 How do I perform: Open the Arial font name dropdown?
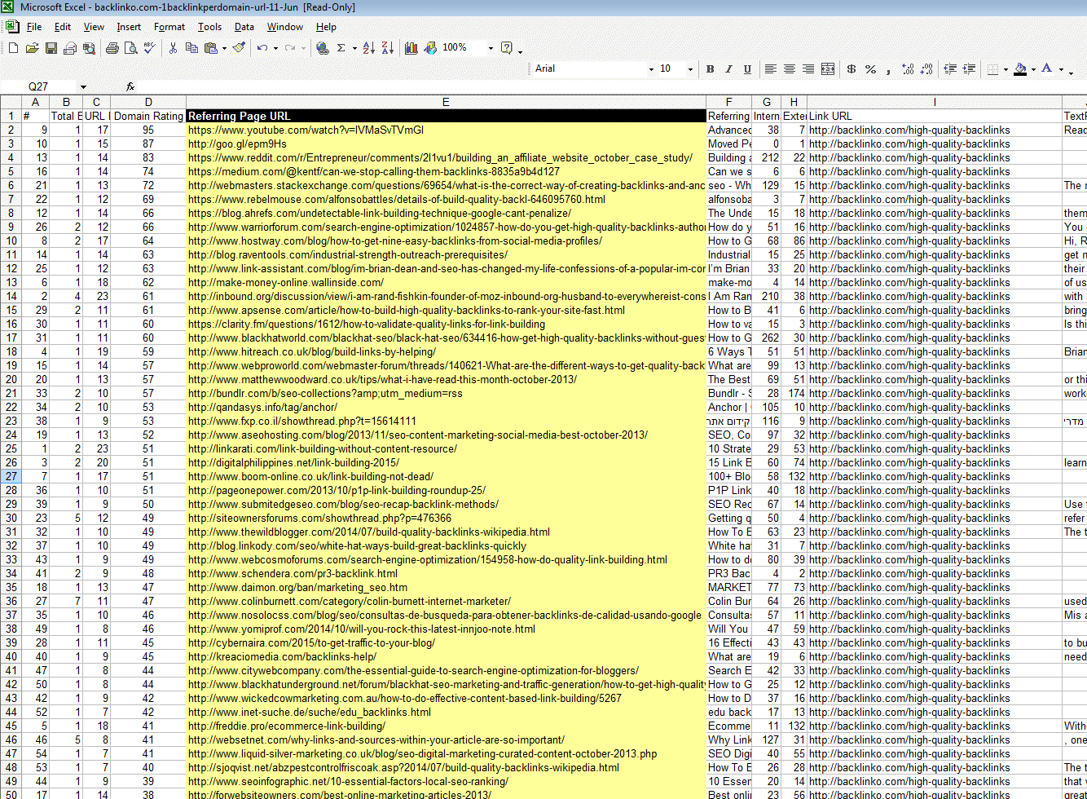tap(650, 69)
